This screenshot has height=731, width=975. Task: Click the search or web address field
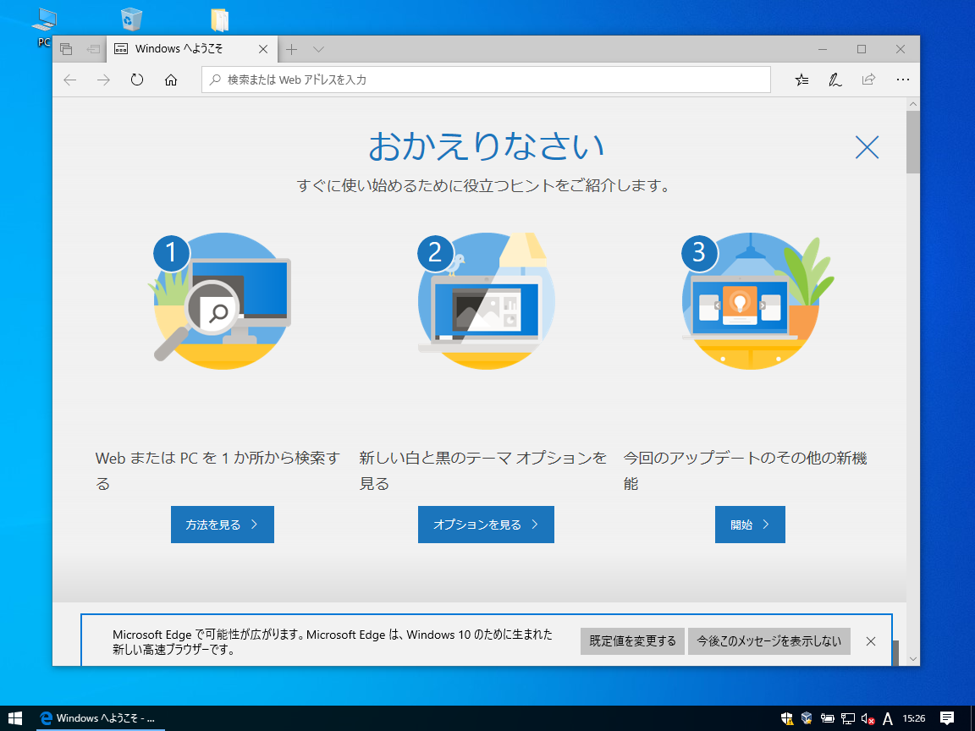486,80
